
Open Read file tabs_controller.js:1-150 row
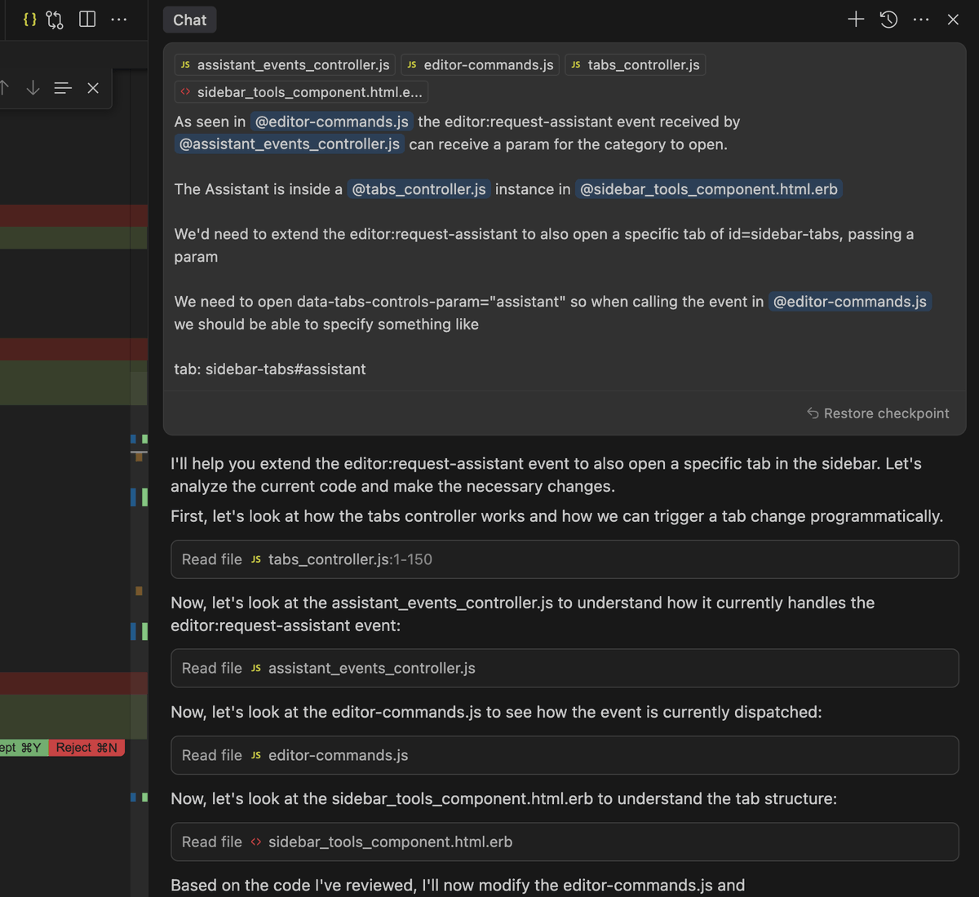pos(565,559)
